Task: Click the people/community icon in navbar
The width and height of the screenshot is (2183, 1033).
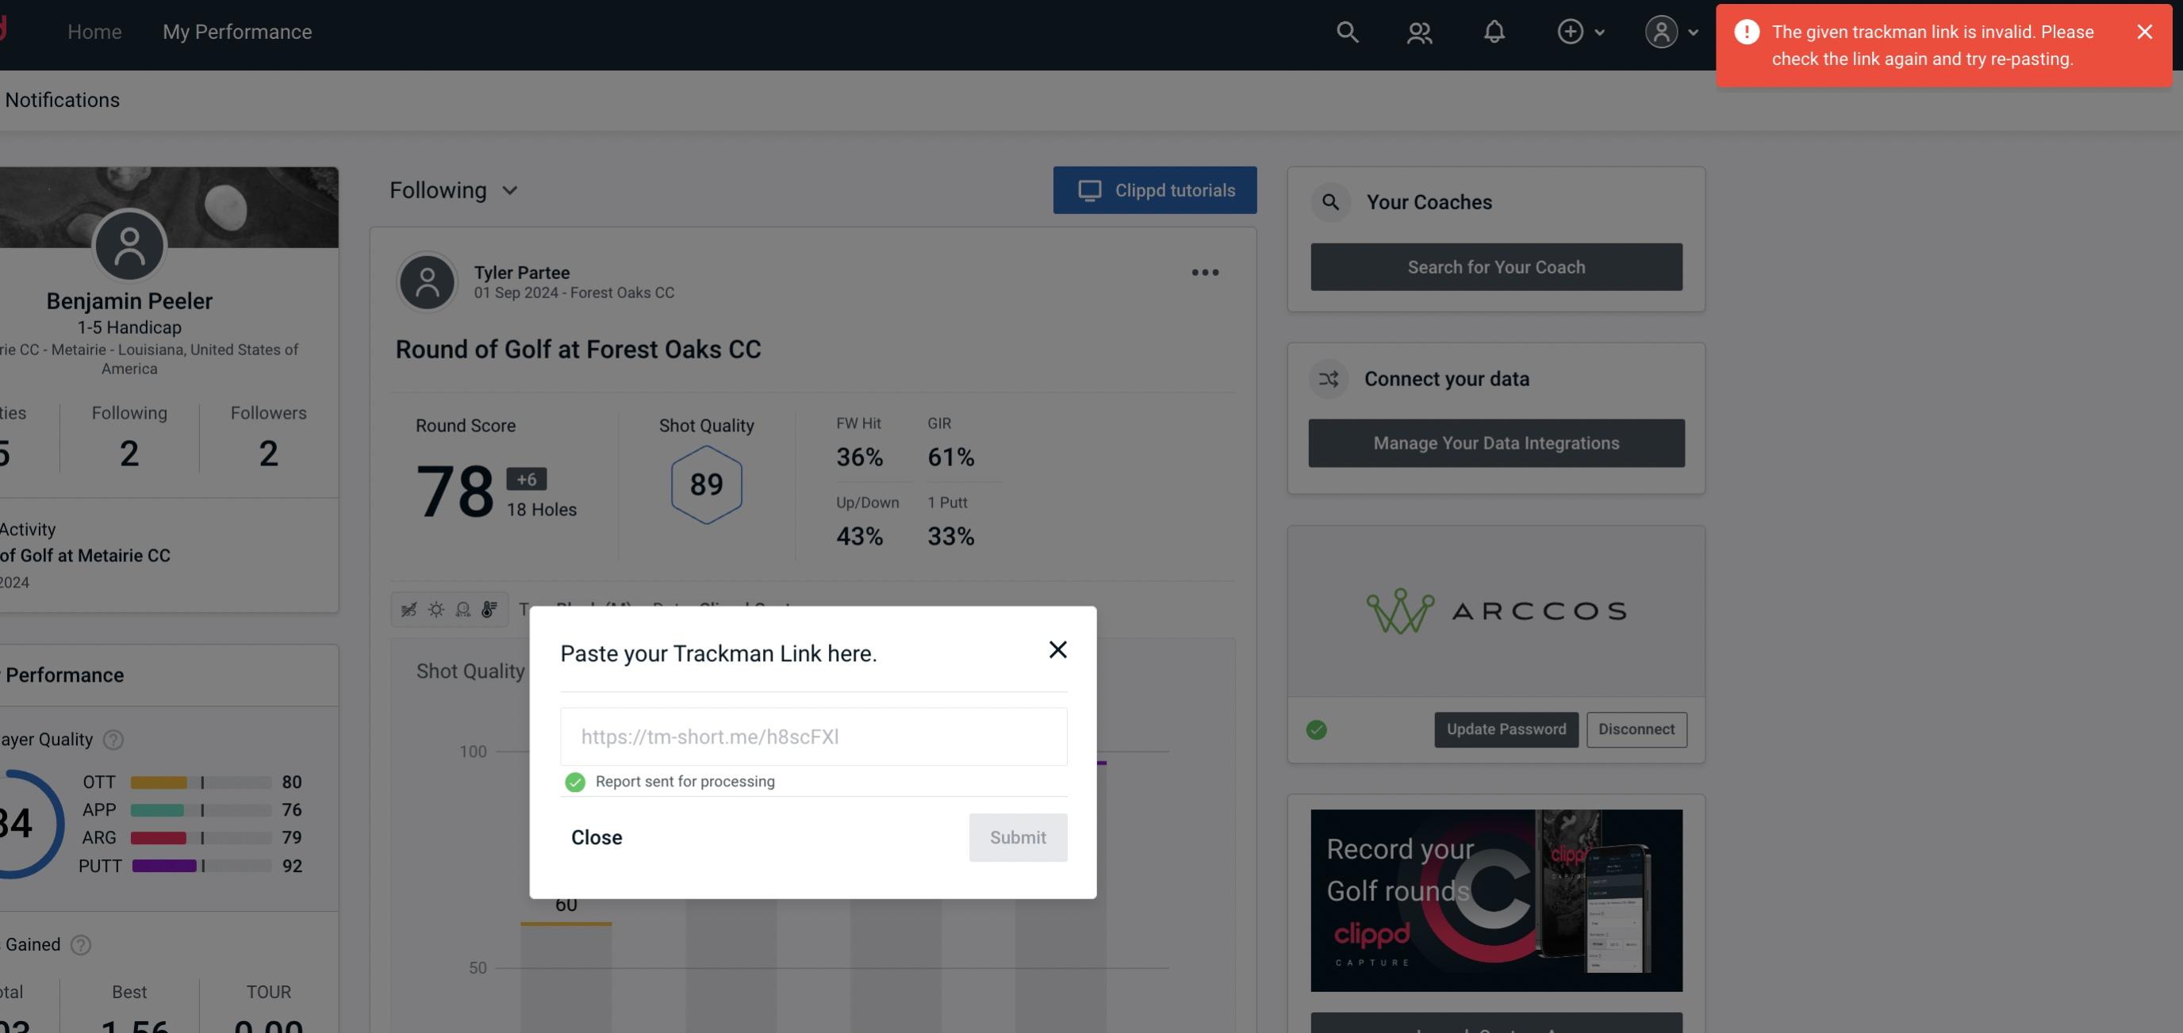Action: [x=1418, y=31]
